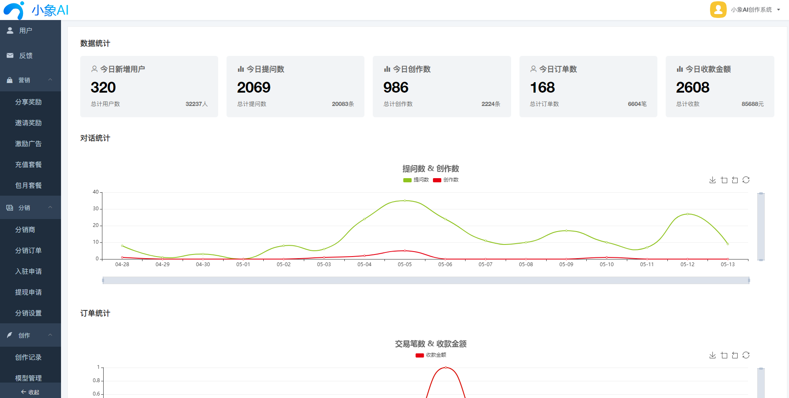The width and height of the screenshot is (789, 398).
Task: Click the user icon on 今日新增用户 card
Action: pyautogui.click(x=94, y=69)
